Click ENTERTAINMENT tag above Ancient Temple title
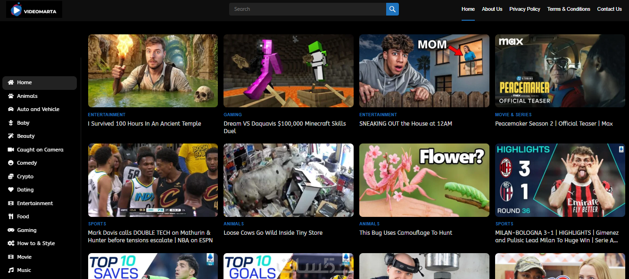 (107, 115)
